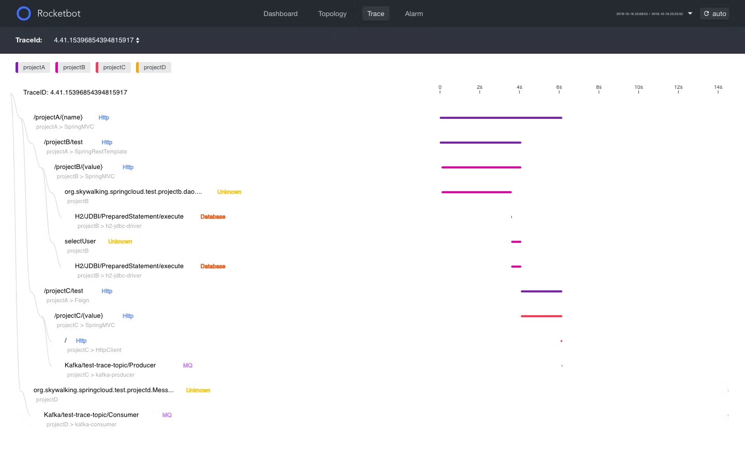
Task: Select the org.skywalking...projectd.Mess span
Action: [103, 390]
